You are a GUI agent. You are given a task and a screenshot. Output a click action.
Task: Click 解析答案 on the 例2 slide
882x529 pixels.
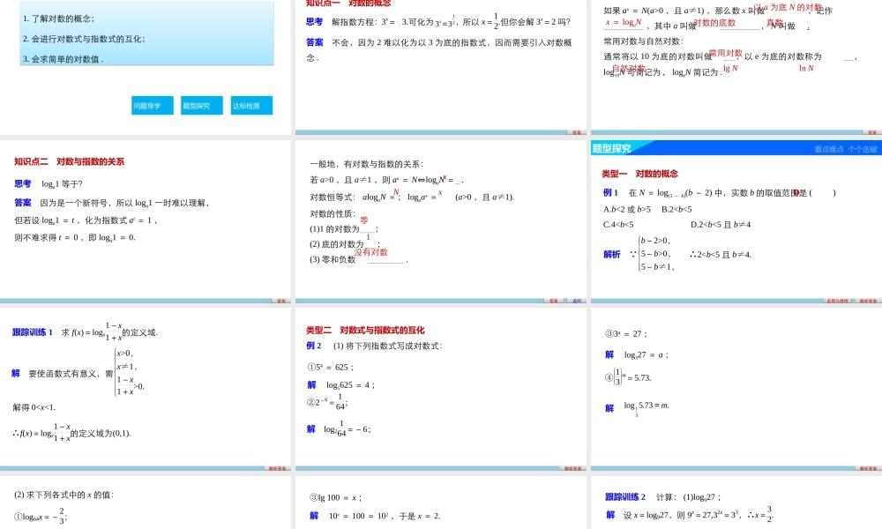coord(572,470)
